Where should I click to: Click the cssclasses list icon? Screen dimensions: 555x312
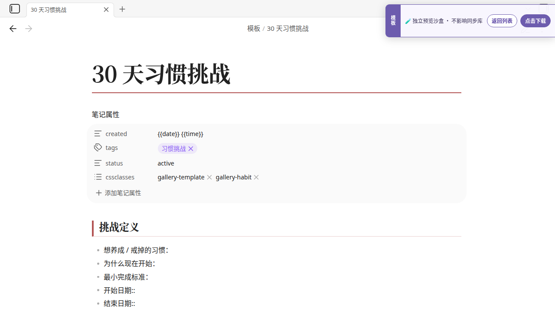click(x=98, y=177)
